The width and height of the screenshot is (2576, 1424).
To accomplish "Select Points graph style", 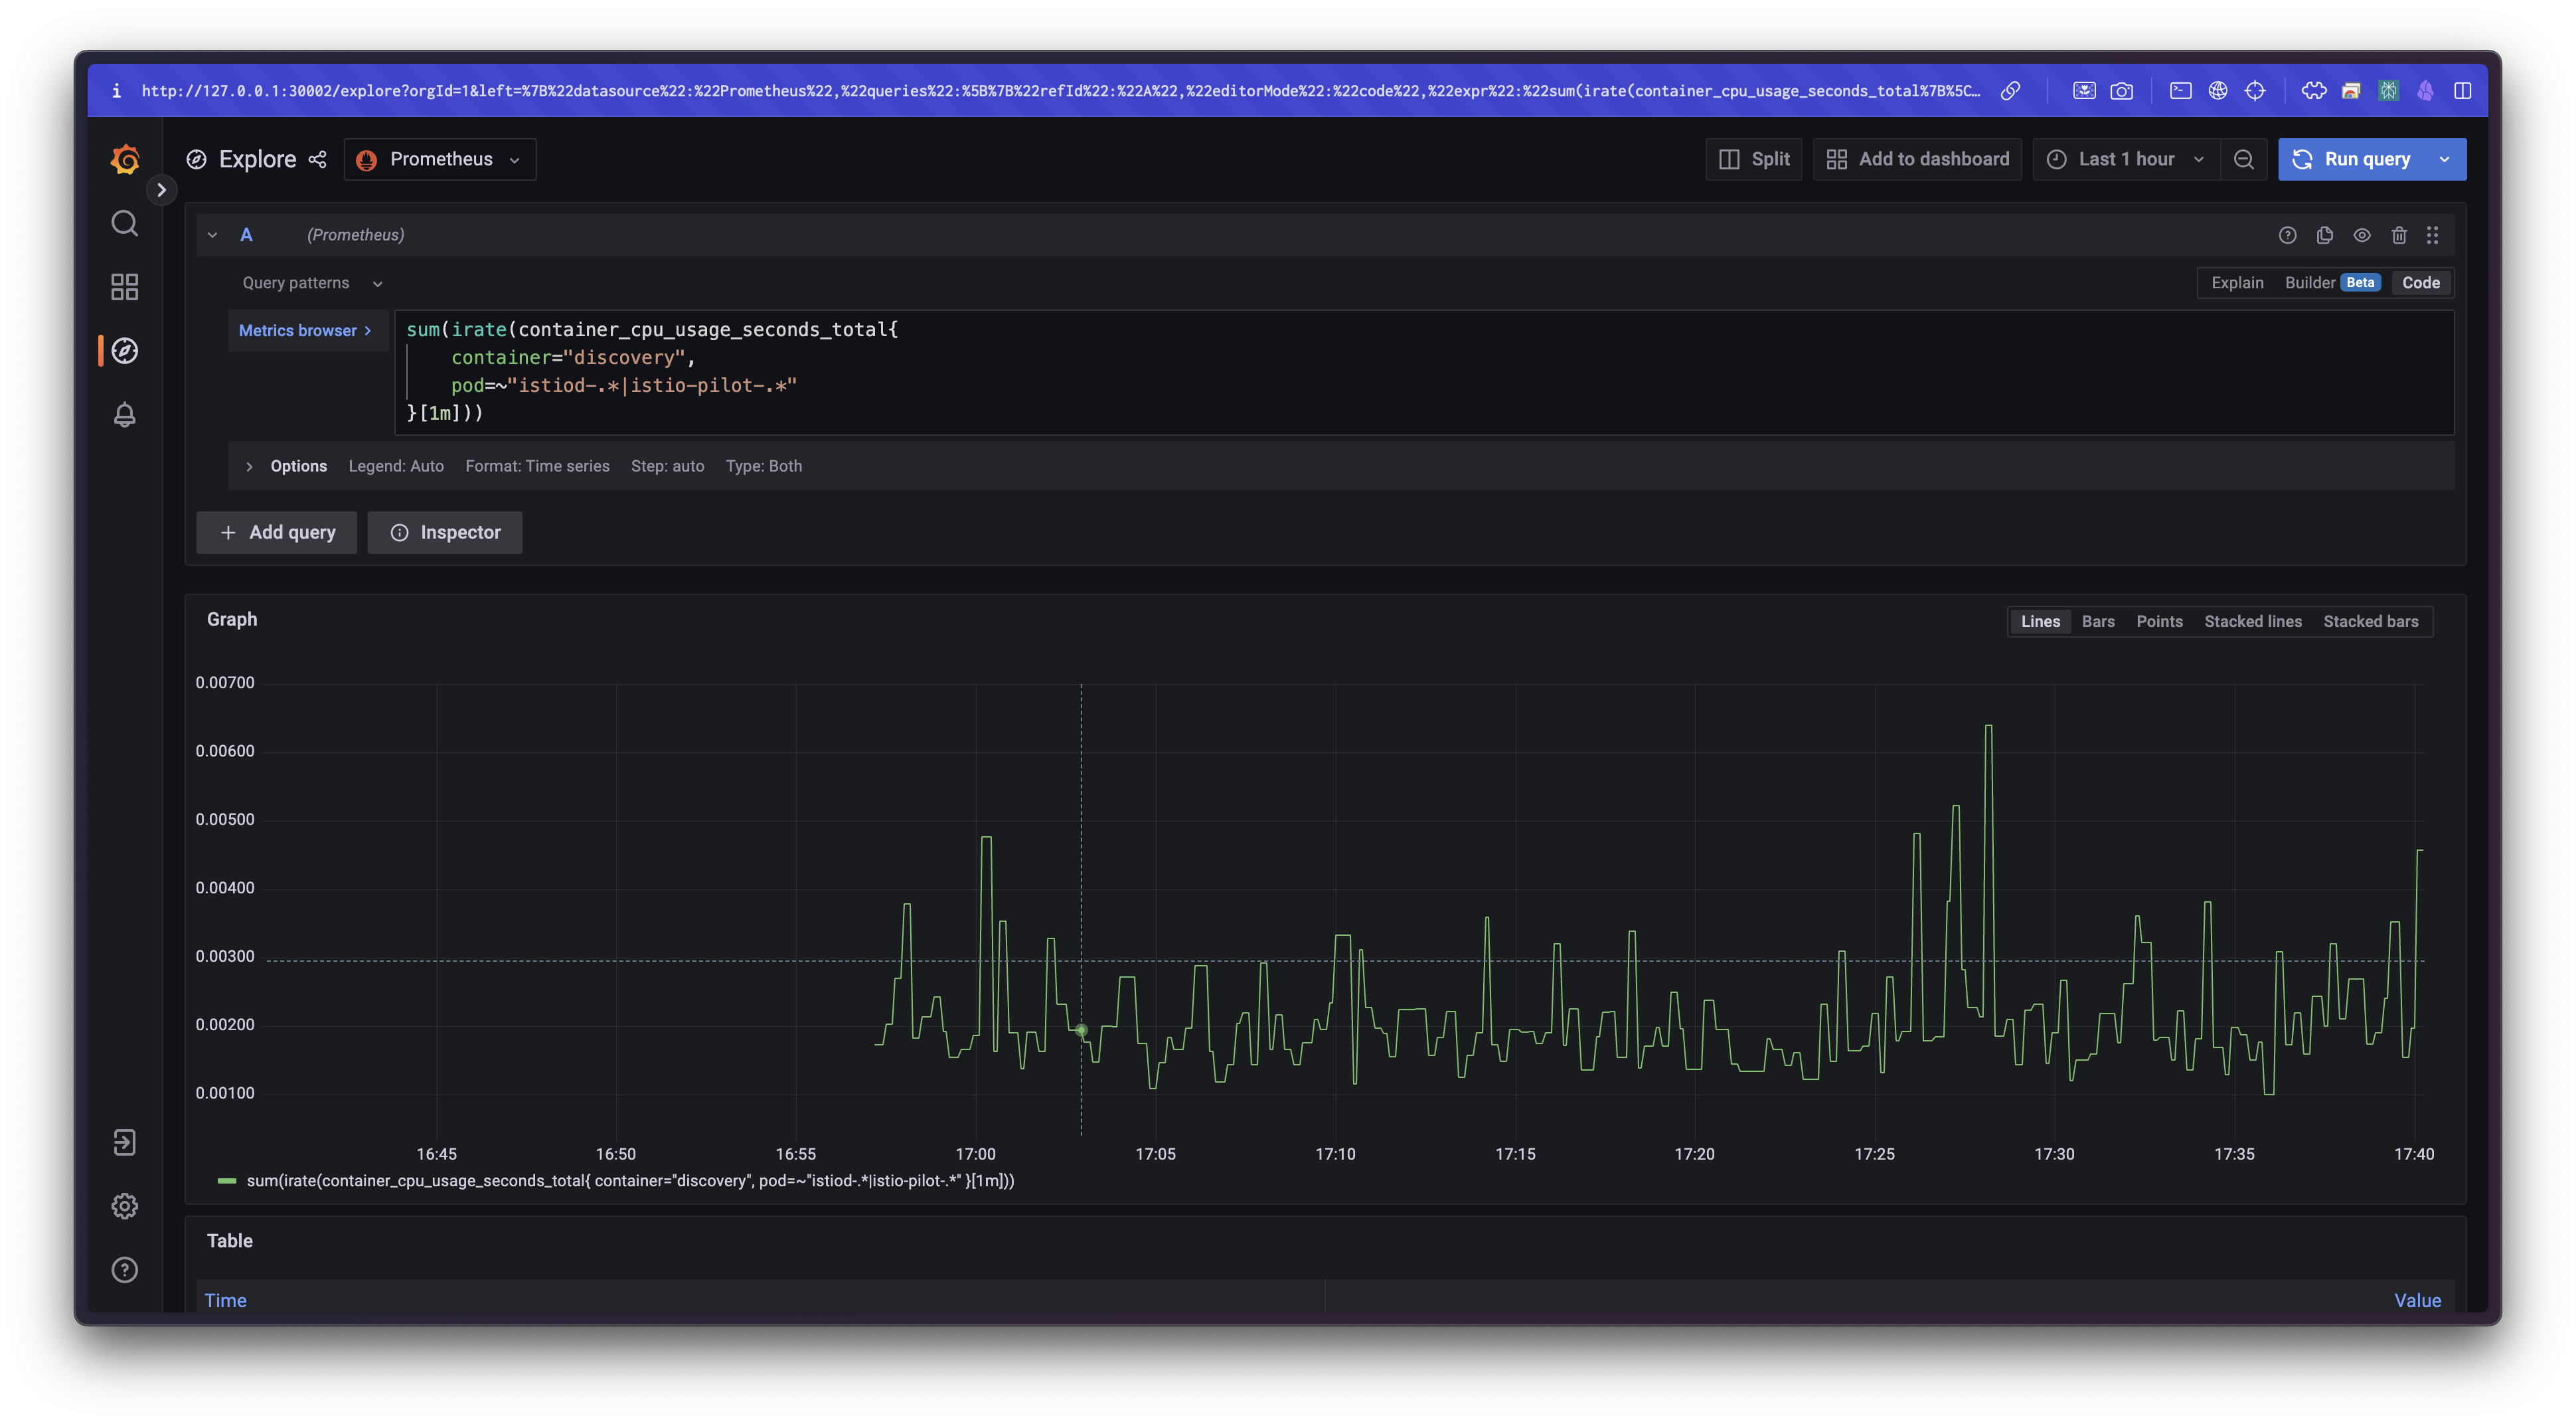I will [x=2159, y=622].
